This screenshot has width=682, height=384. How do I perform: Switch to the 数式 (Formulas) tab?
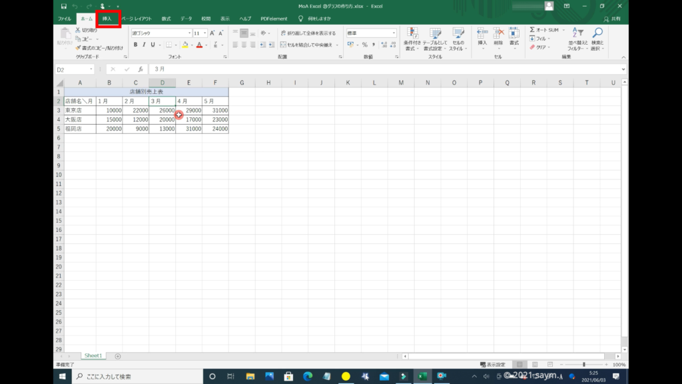[166, 19]
